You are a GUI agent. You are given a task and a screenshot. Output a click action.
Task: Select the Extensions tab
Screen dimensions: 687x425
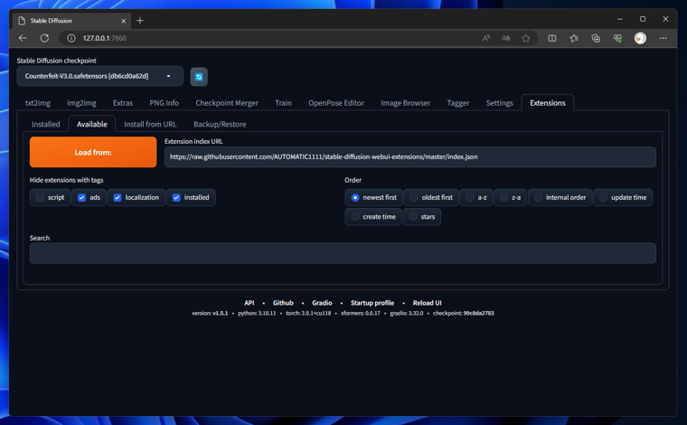547,103
